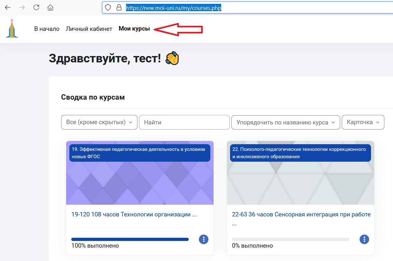Open the browser home page icon
This screenshot has width=393, height=261.
pos(50,8)
